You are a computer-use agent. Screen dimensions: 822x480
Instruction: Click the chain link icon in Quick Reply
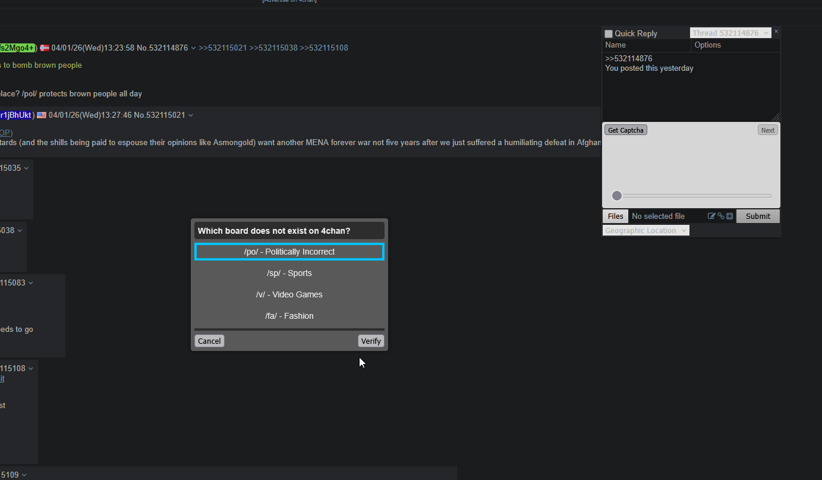pos(721,217)
